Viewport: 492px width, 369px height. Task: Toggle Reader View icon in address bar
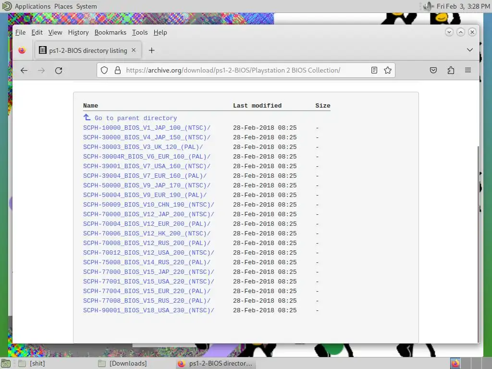coord(374,70)
